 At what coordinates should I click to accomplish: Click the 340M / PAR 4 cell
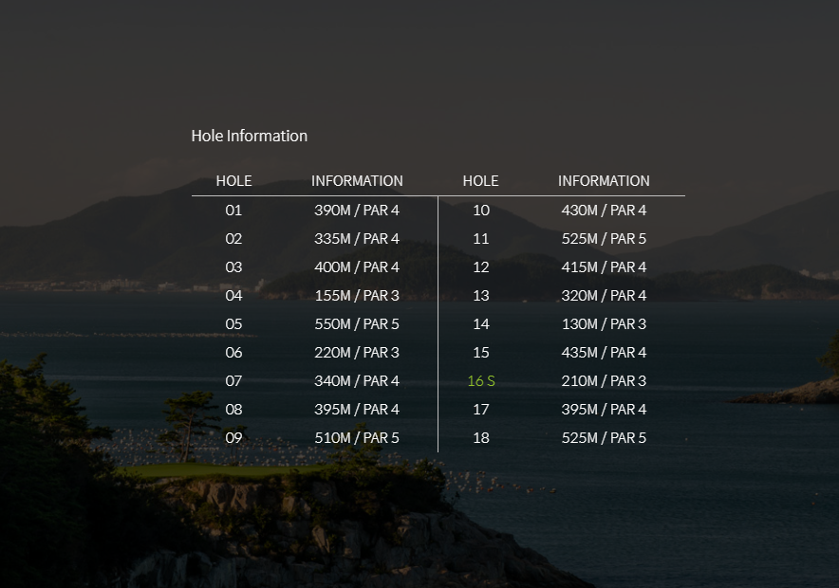tap(357, 380)
